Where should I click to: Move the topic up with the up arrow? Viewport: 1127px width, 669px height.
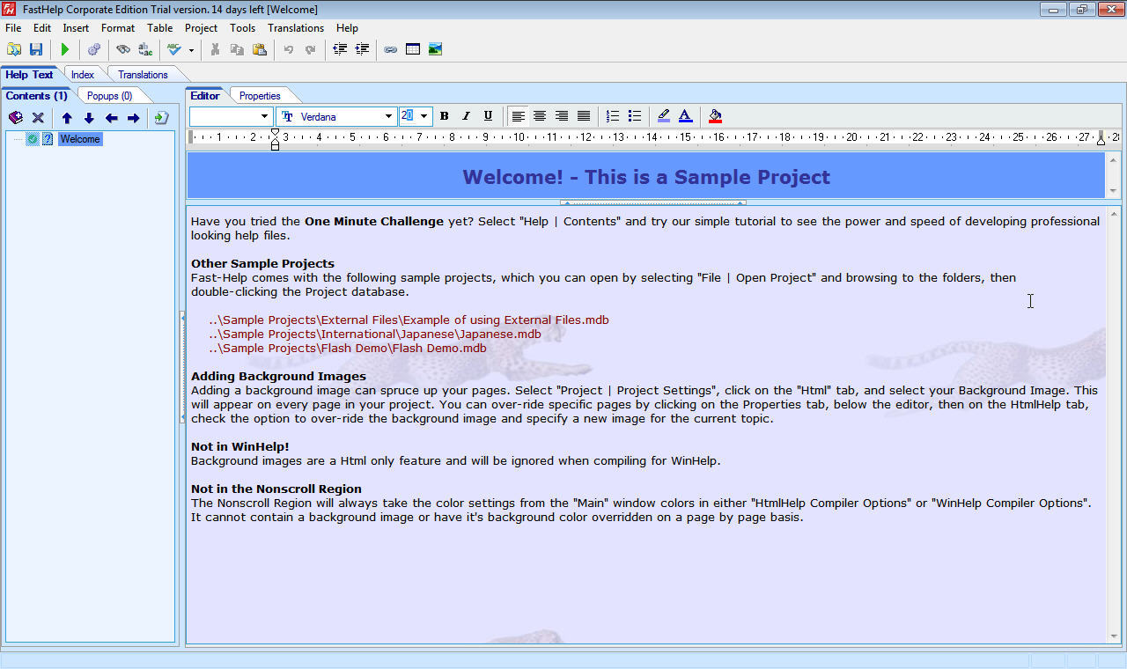point(67,118)
